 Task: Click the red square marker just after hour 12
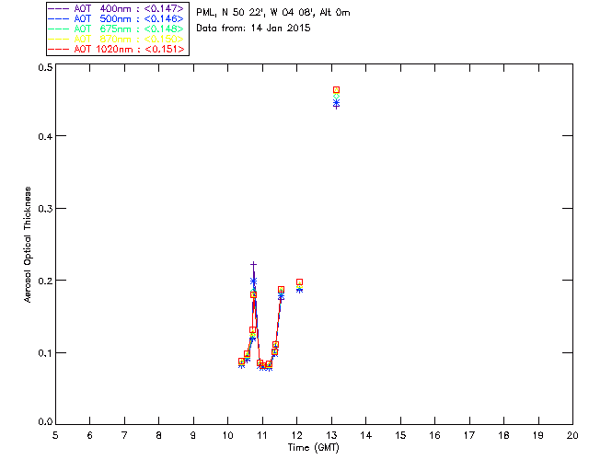click(x=299, y=282)
